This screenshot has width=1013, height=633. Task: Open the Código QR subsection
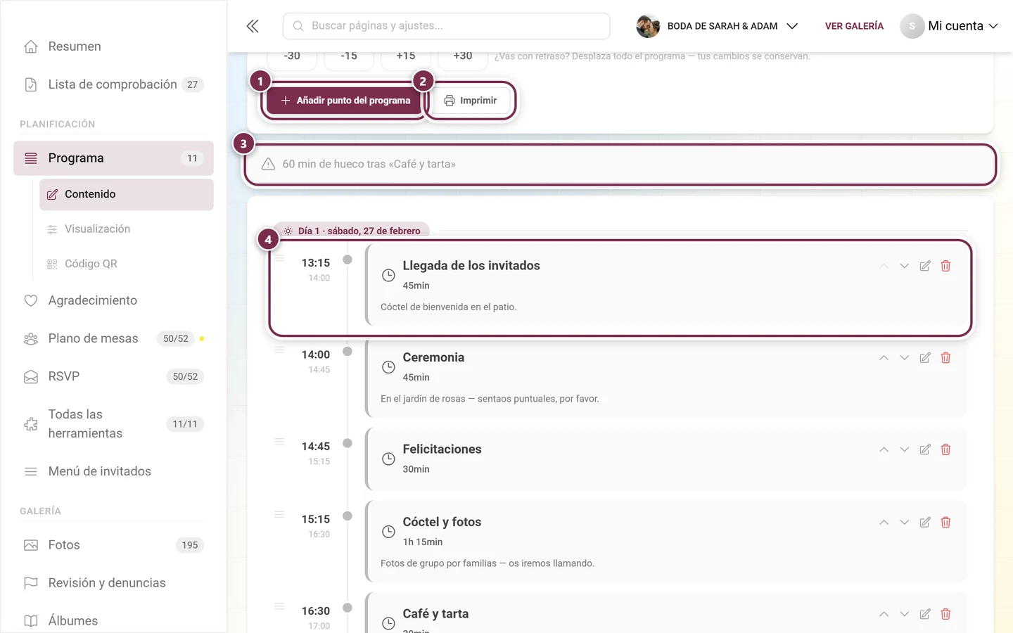(x=127, y=264)
